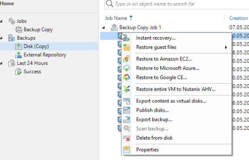
Task: Click the Restore guest files submenu arrow
Action: coord(226,47)
